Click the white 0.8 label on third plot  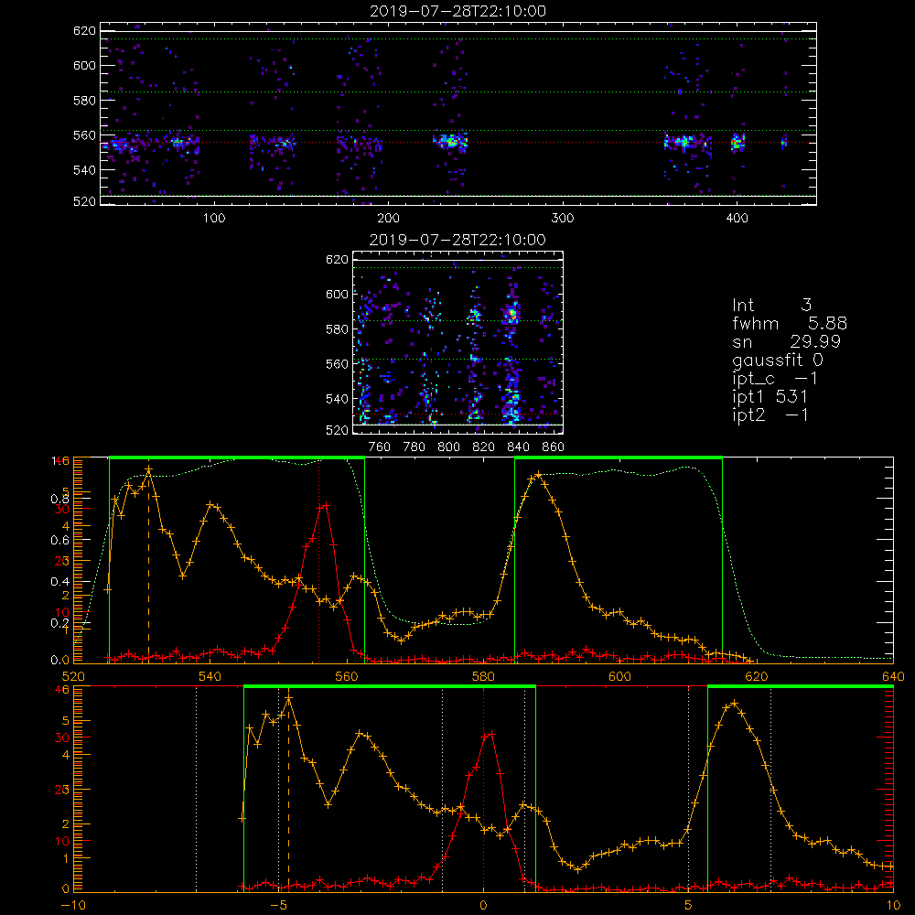pos(59,499)
